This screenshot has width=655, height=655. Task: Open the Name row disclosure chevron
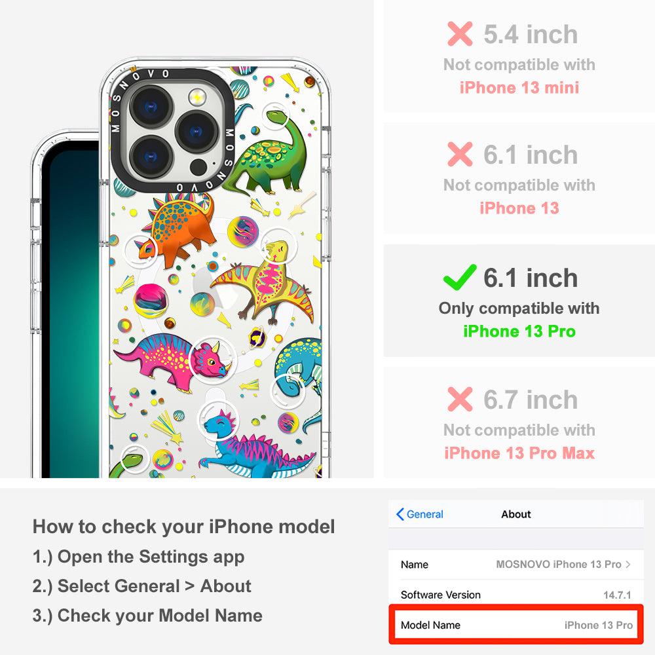coord(628,565)
